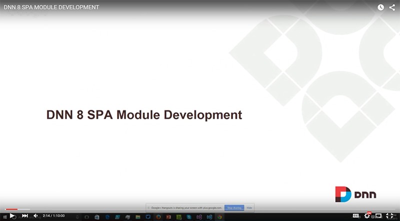This screenshot has height=221, width=400.
Task: Click the DNN logo on the slide
Action: coord(355,194)
